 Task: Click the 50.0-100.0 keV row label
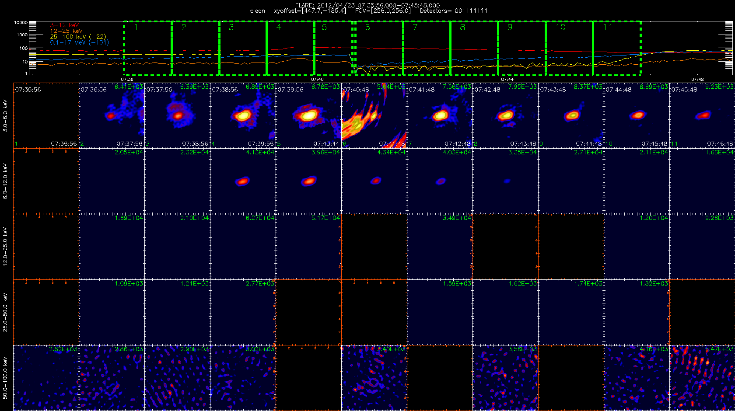pos(5,378)
